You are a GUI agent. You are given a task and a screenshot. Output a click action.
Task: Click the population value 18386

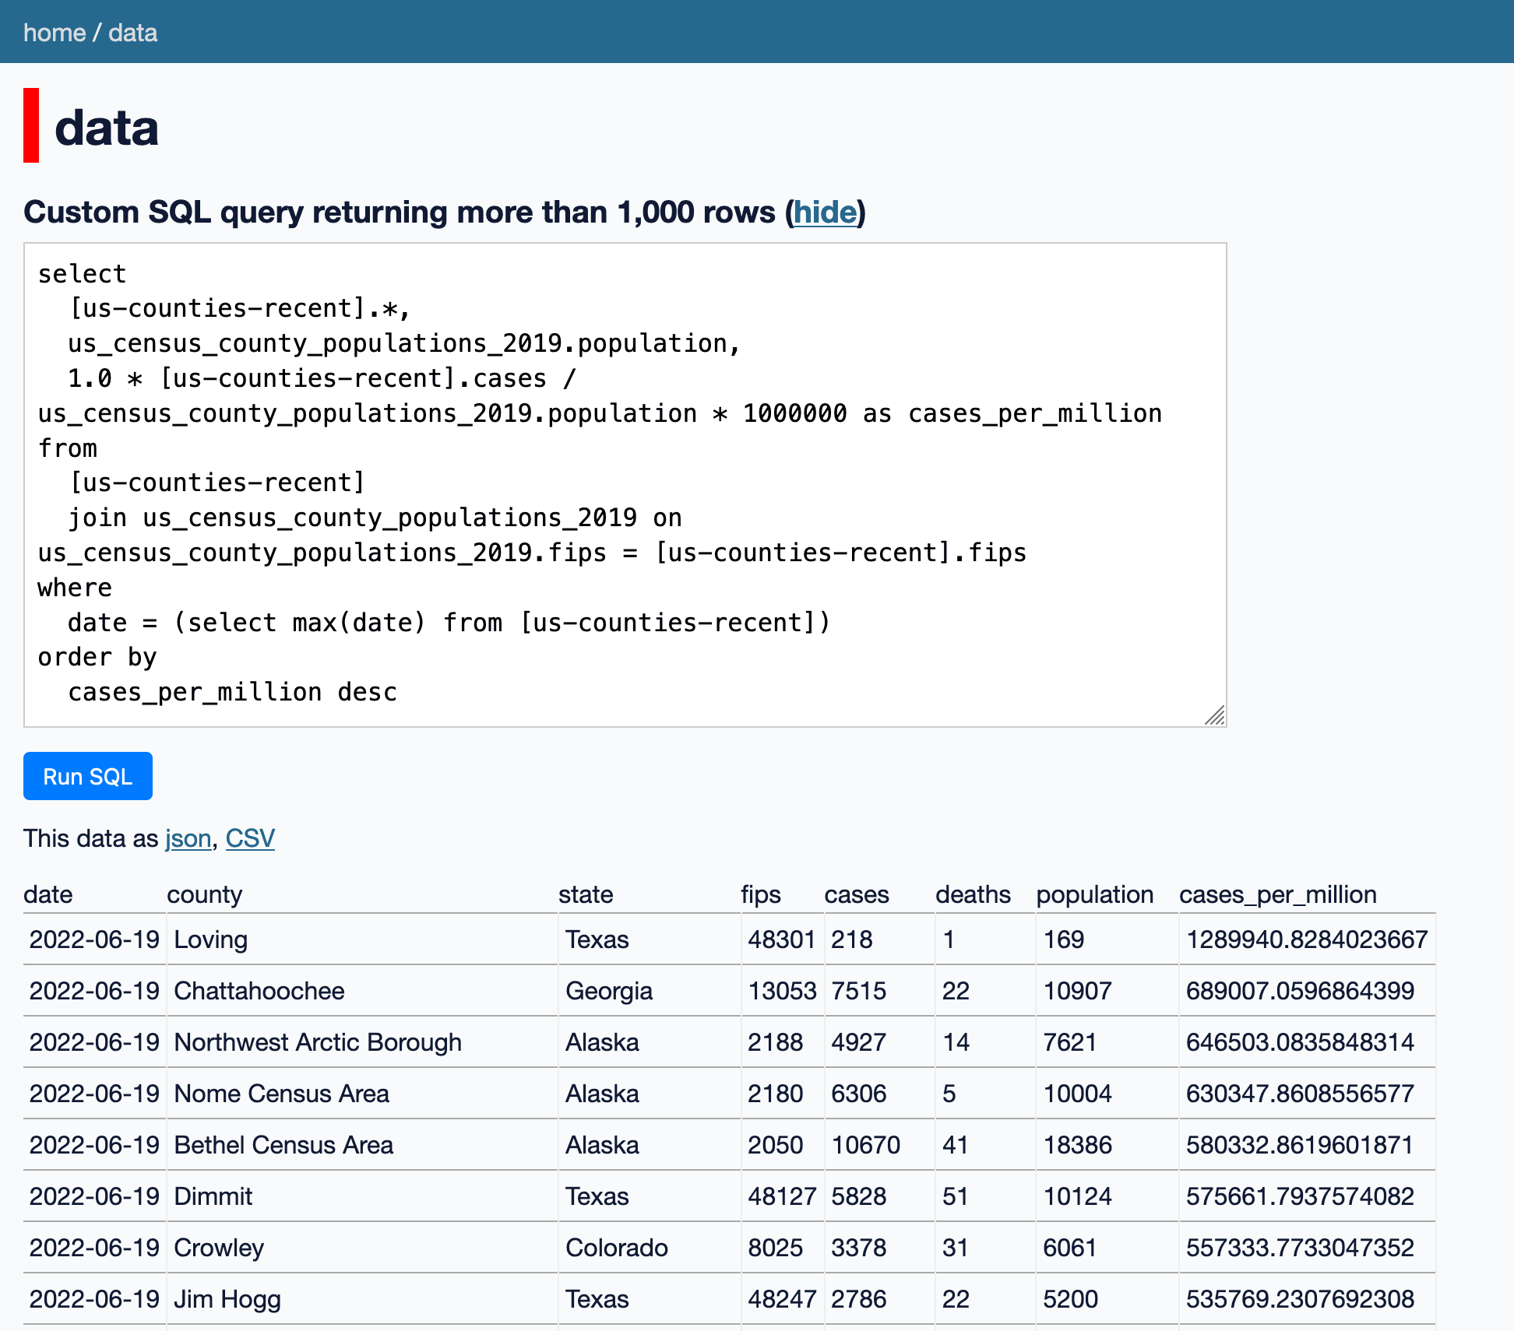(1078, 1145)
